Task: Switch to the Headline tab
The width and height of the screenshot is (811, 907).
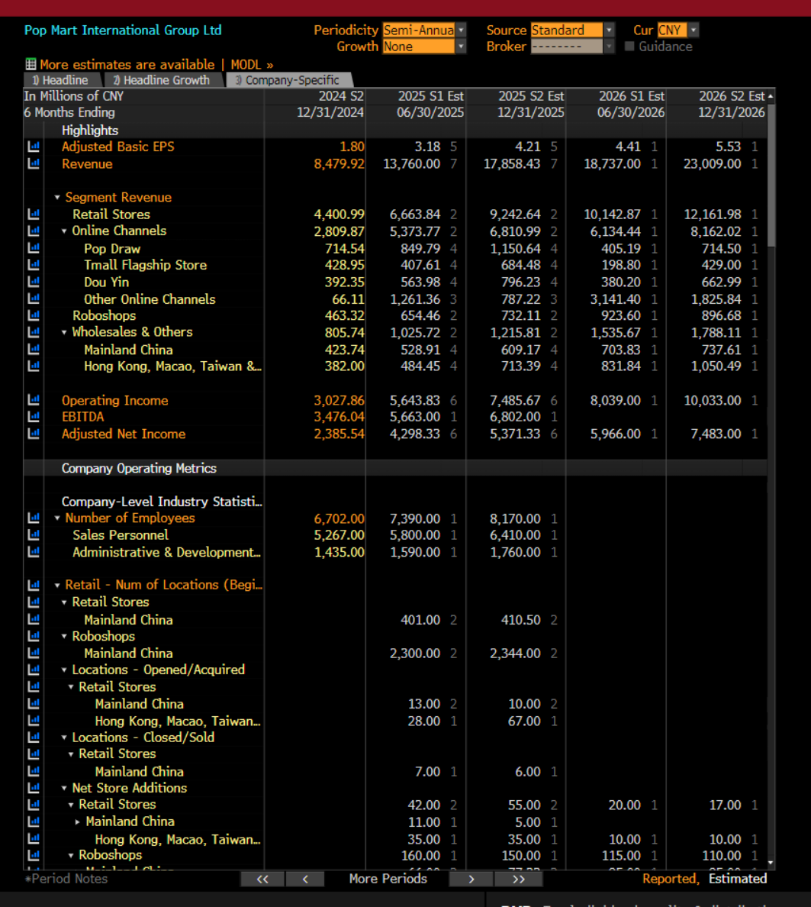Action: pyautogui.click(x=61, y=80)
